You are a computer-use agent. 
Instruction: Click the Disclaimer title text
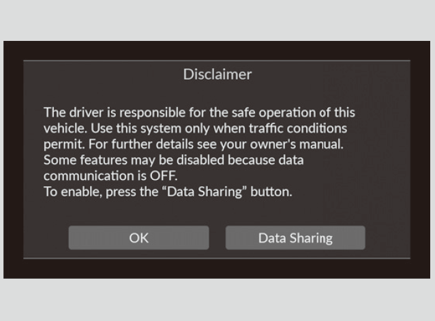click(x=217, y=74)
